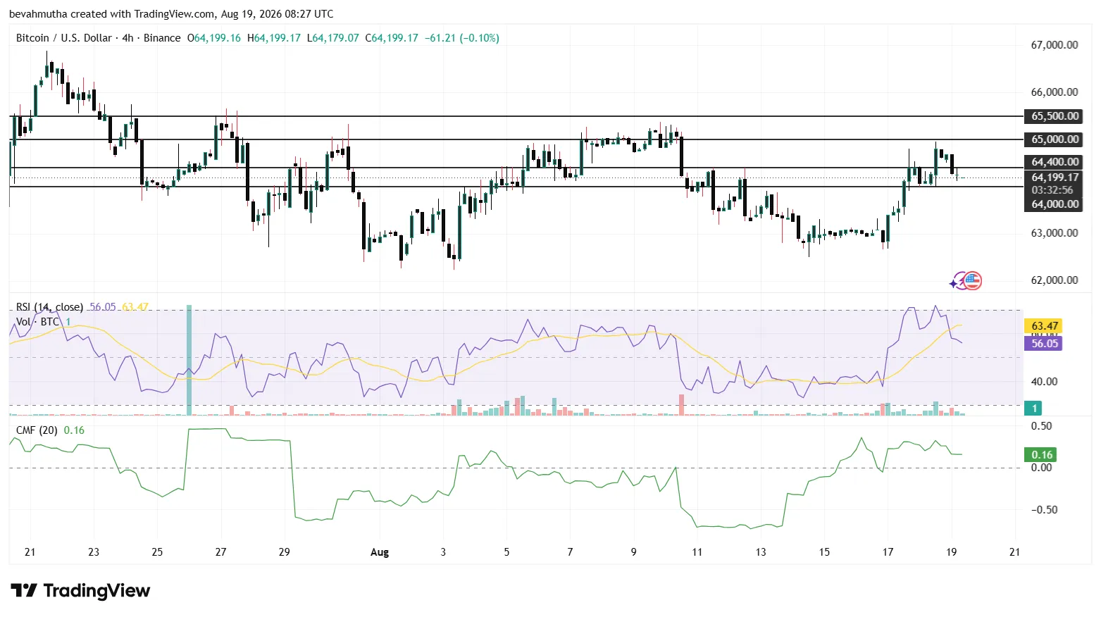Click the US flag economic event icon
Screen dimensions: 1101x617
[972, 281]
